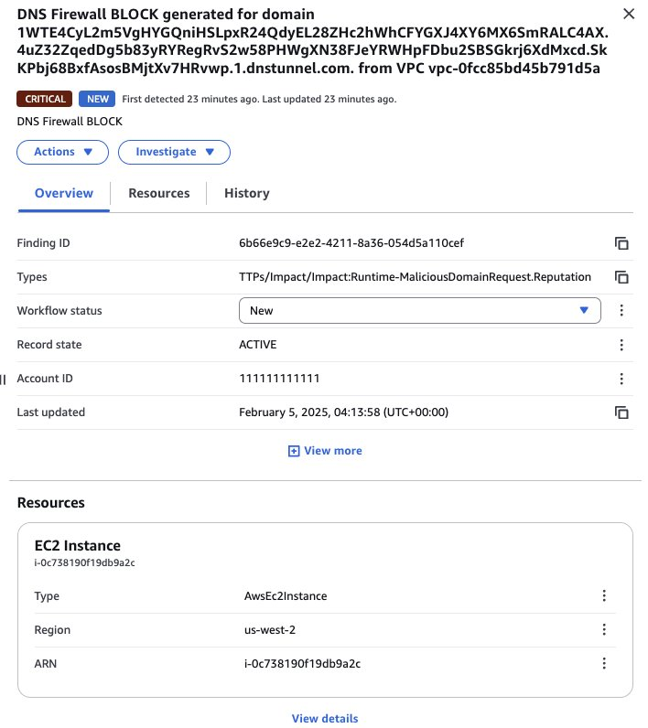Open kebab menu for Record state

(x=621, y=345)
